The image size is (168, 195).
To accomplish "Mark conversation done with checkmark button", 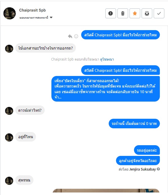I will (x=159, y=13).
